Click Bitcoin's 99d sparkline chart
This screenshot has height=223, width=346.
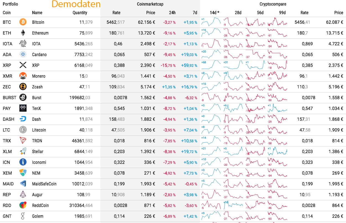277,22
